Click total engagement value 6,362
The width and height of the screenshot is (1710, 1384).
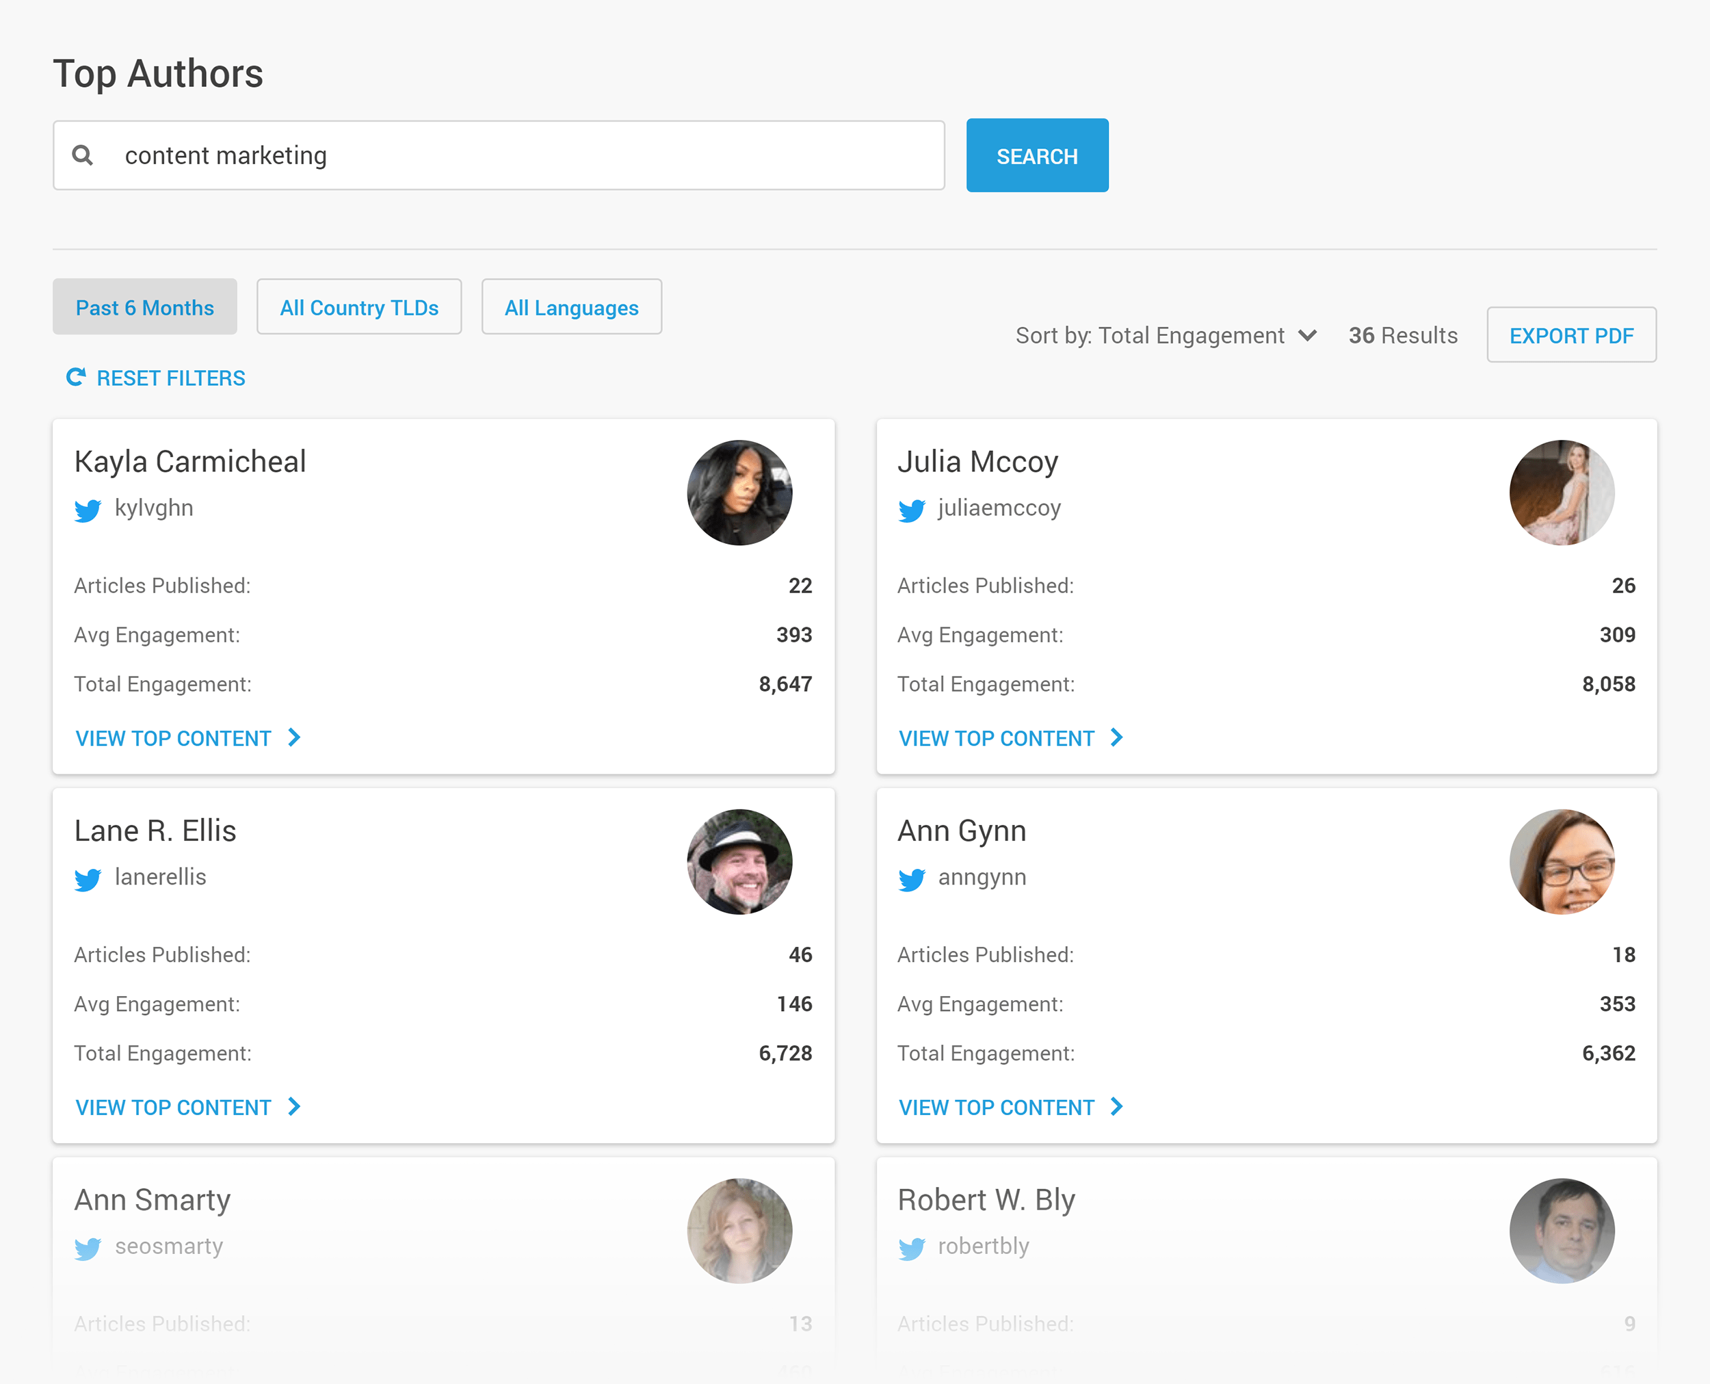[1608, 1053]
